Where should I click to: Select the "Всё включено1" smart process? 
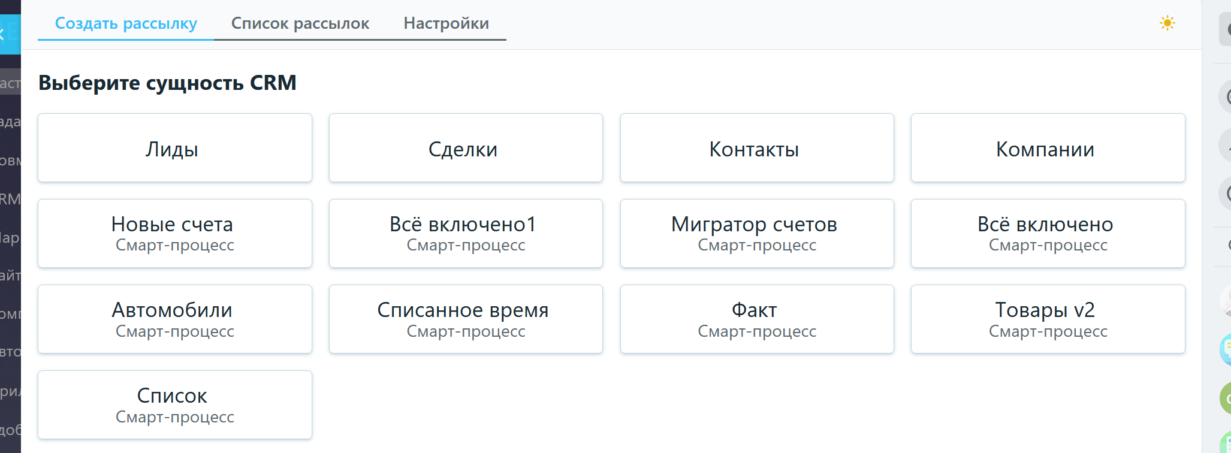(x=466, y=234)
